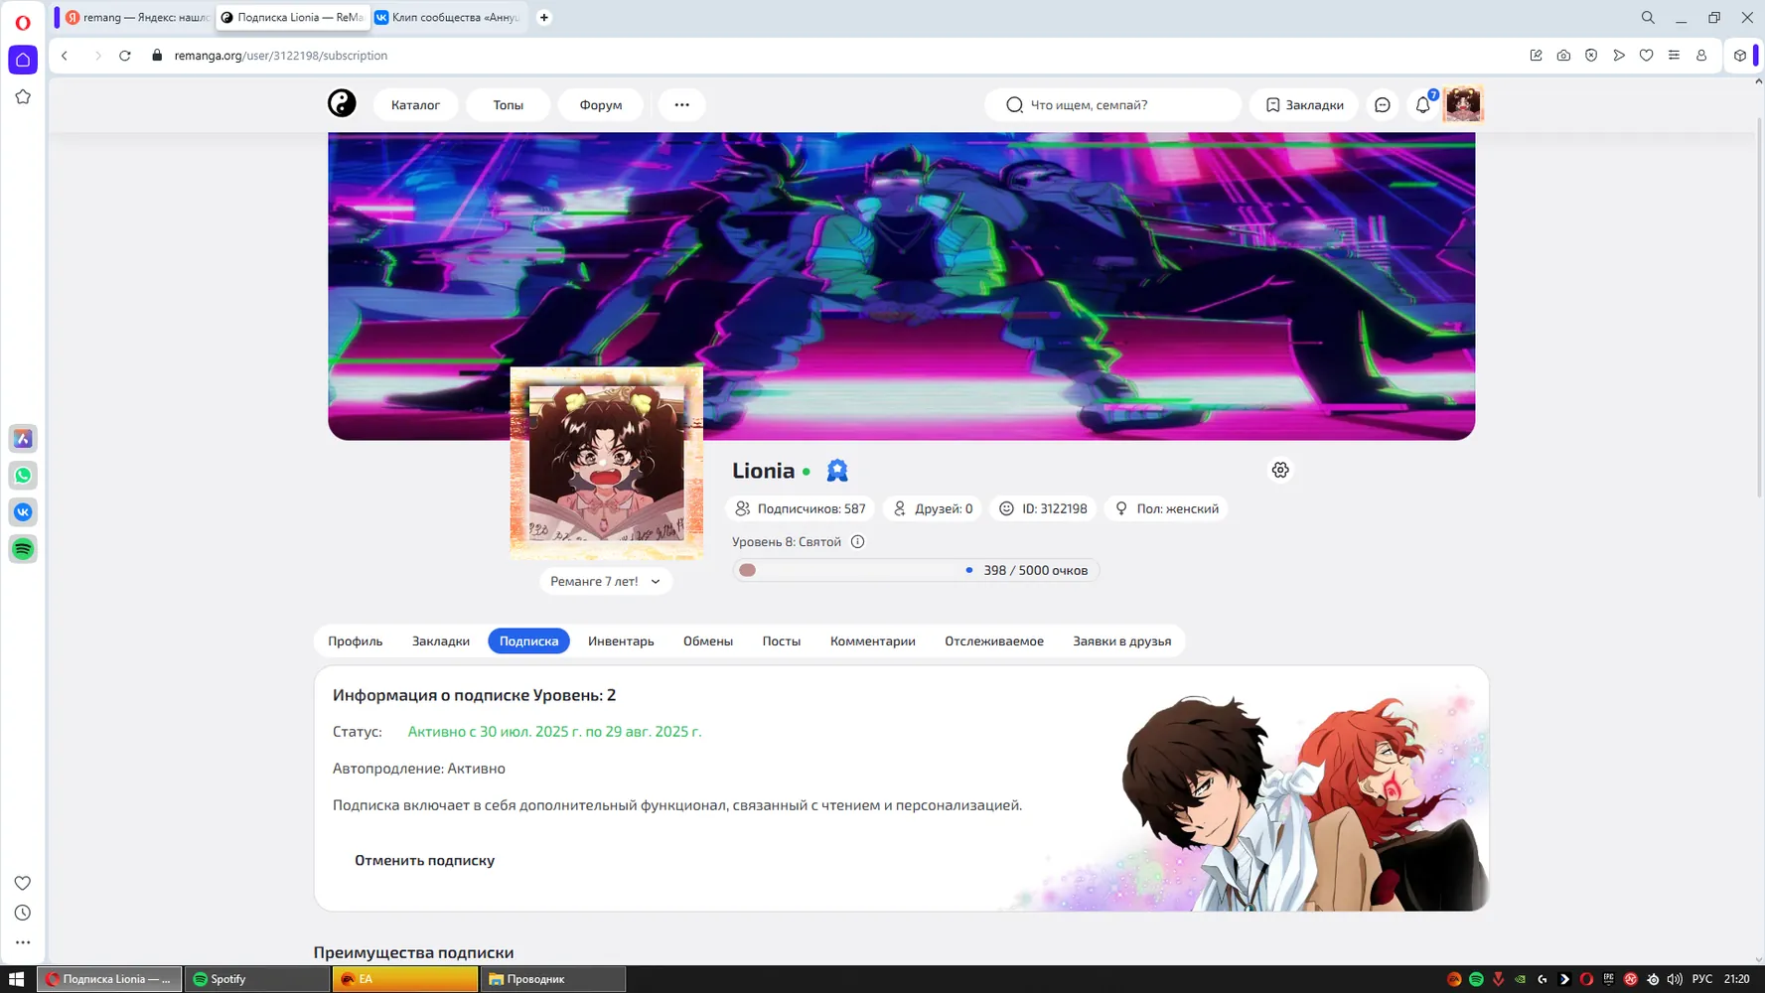1765x993 pixels.
Task: Open Spotify in the Opera sidebar
Action: coord(23,549)
